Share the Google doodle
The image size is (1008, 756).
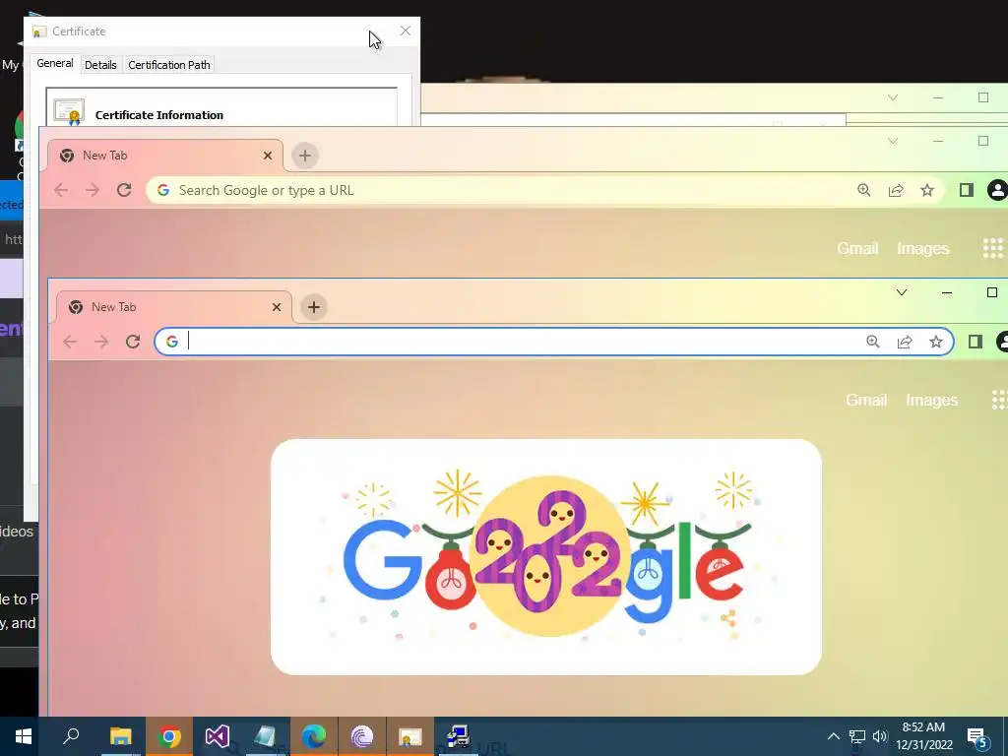727,618
